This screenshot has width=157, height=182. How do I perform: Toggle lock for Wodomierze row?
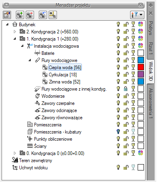point(126,96)
